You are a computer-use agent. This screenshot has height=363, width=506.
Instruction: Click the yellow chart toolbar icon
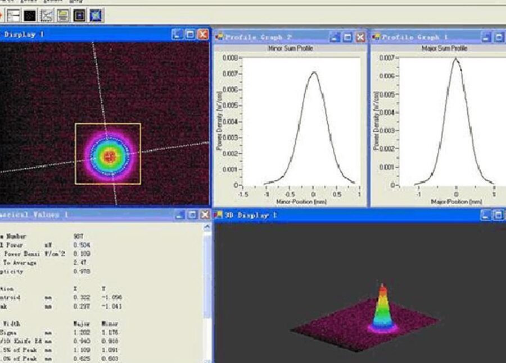62,15
